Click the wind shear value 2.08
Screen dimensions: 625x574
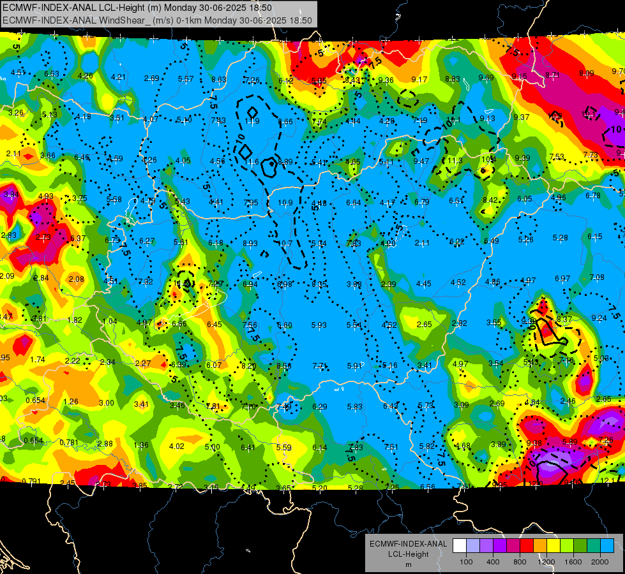pyautogui.click(x=76, y=279)
